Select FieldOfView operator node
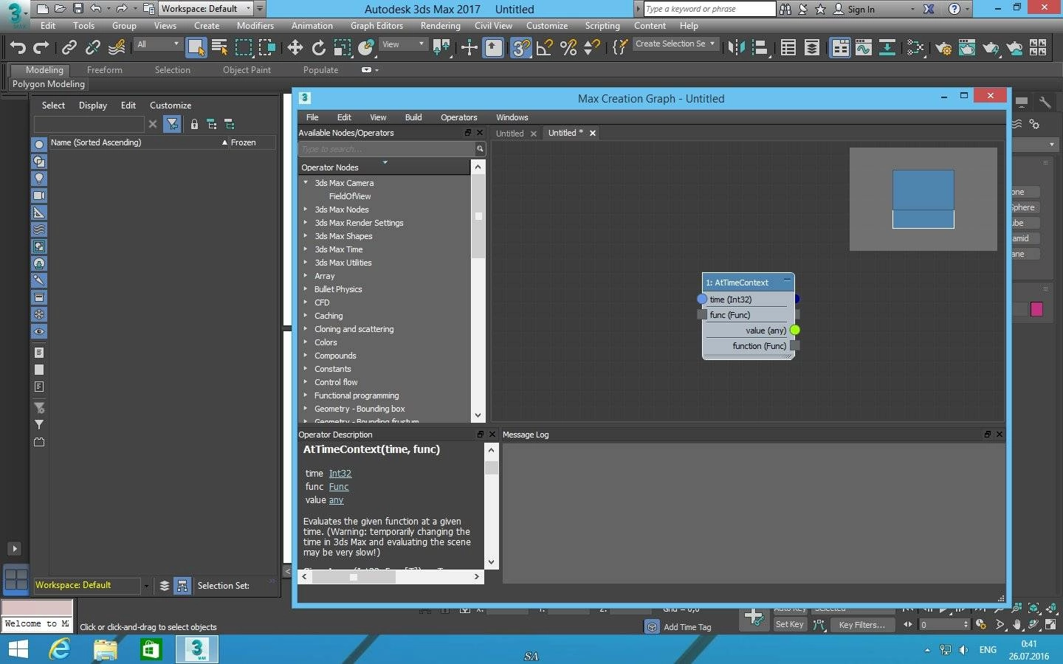 [350, 196]
